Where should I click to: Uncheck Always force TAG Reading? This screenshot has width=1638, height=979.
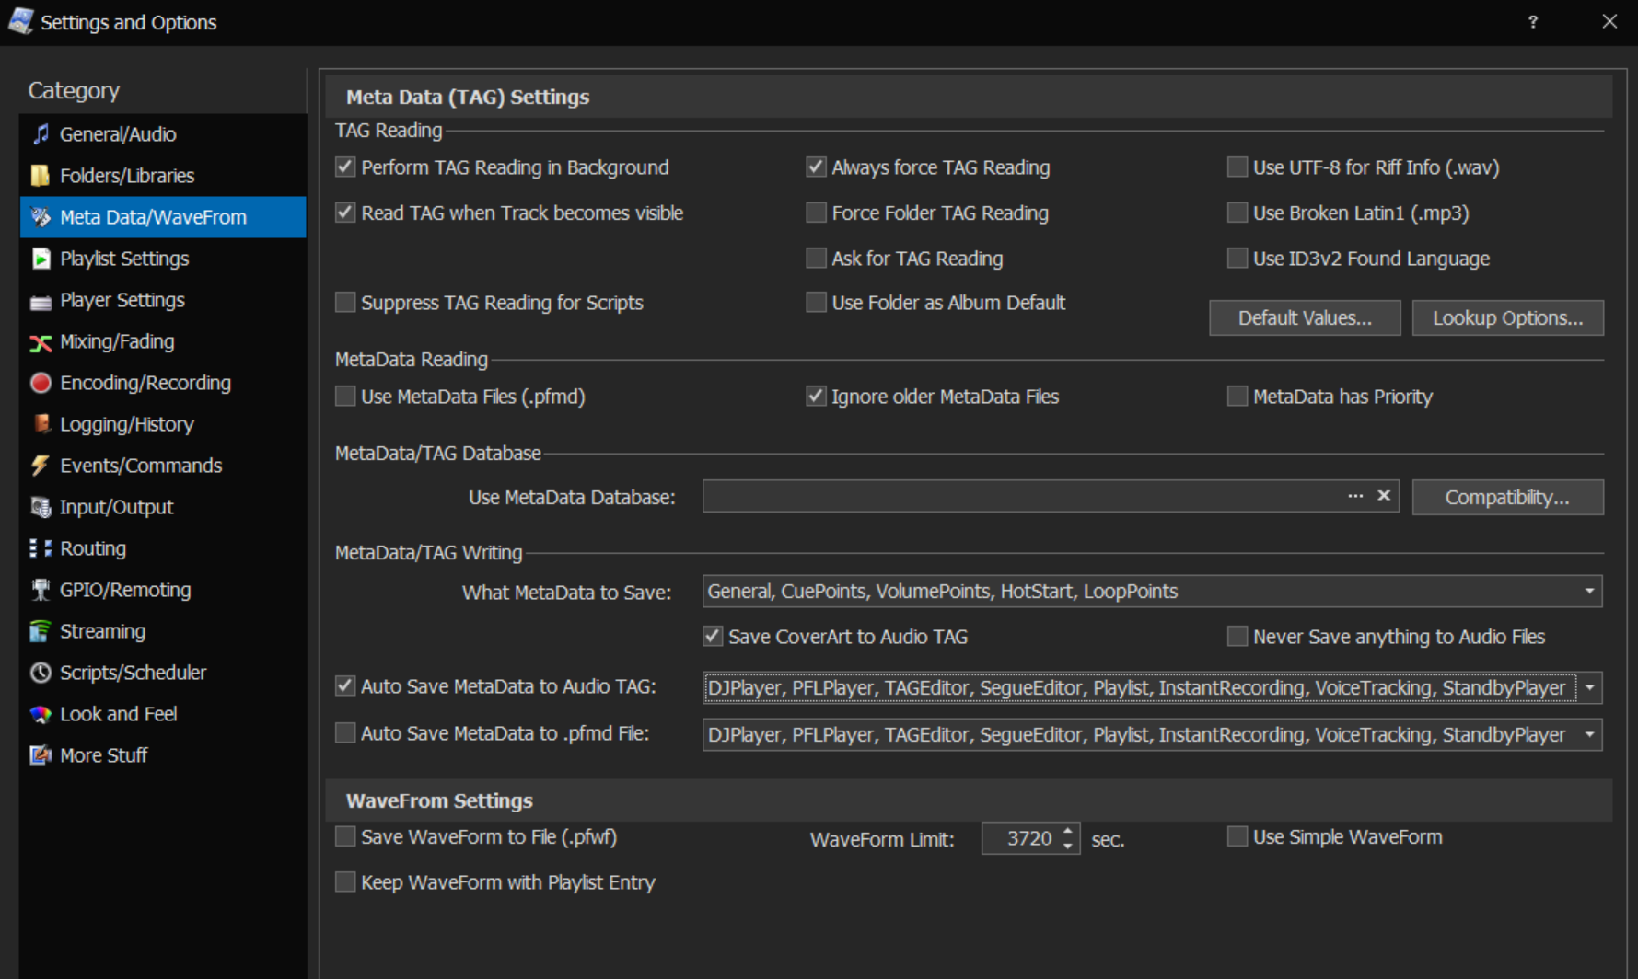816,167
